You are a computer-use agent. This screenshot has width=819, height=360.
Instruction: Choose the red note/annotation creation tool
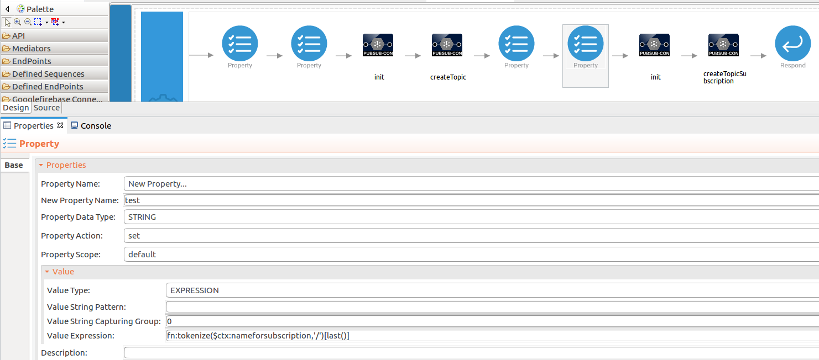pyautogui.click(x=54, y=22)
